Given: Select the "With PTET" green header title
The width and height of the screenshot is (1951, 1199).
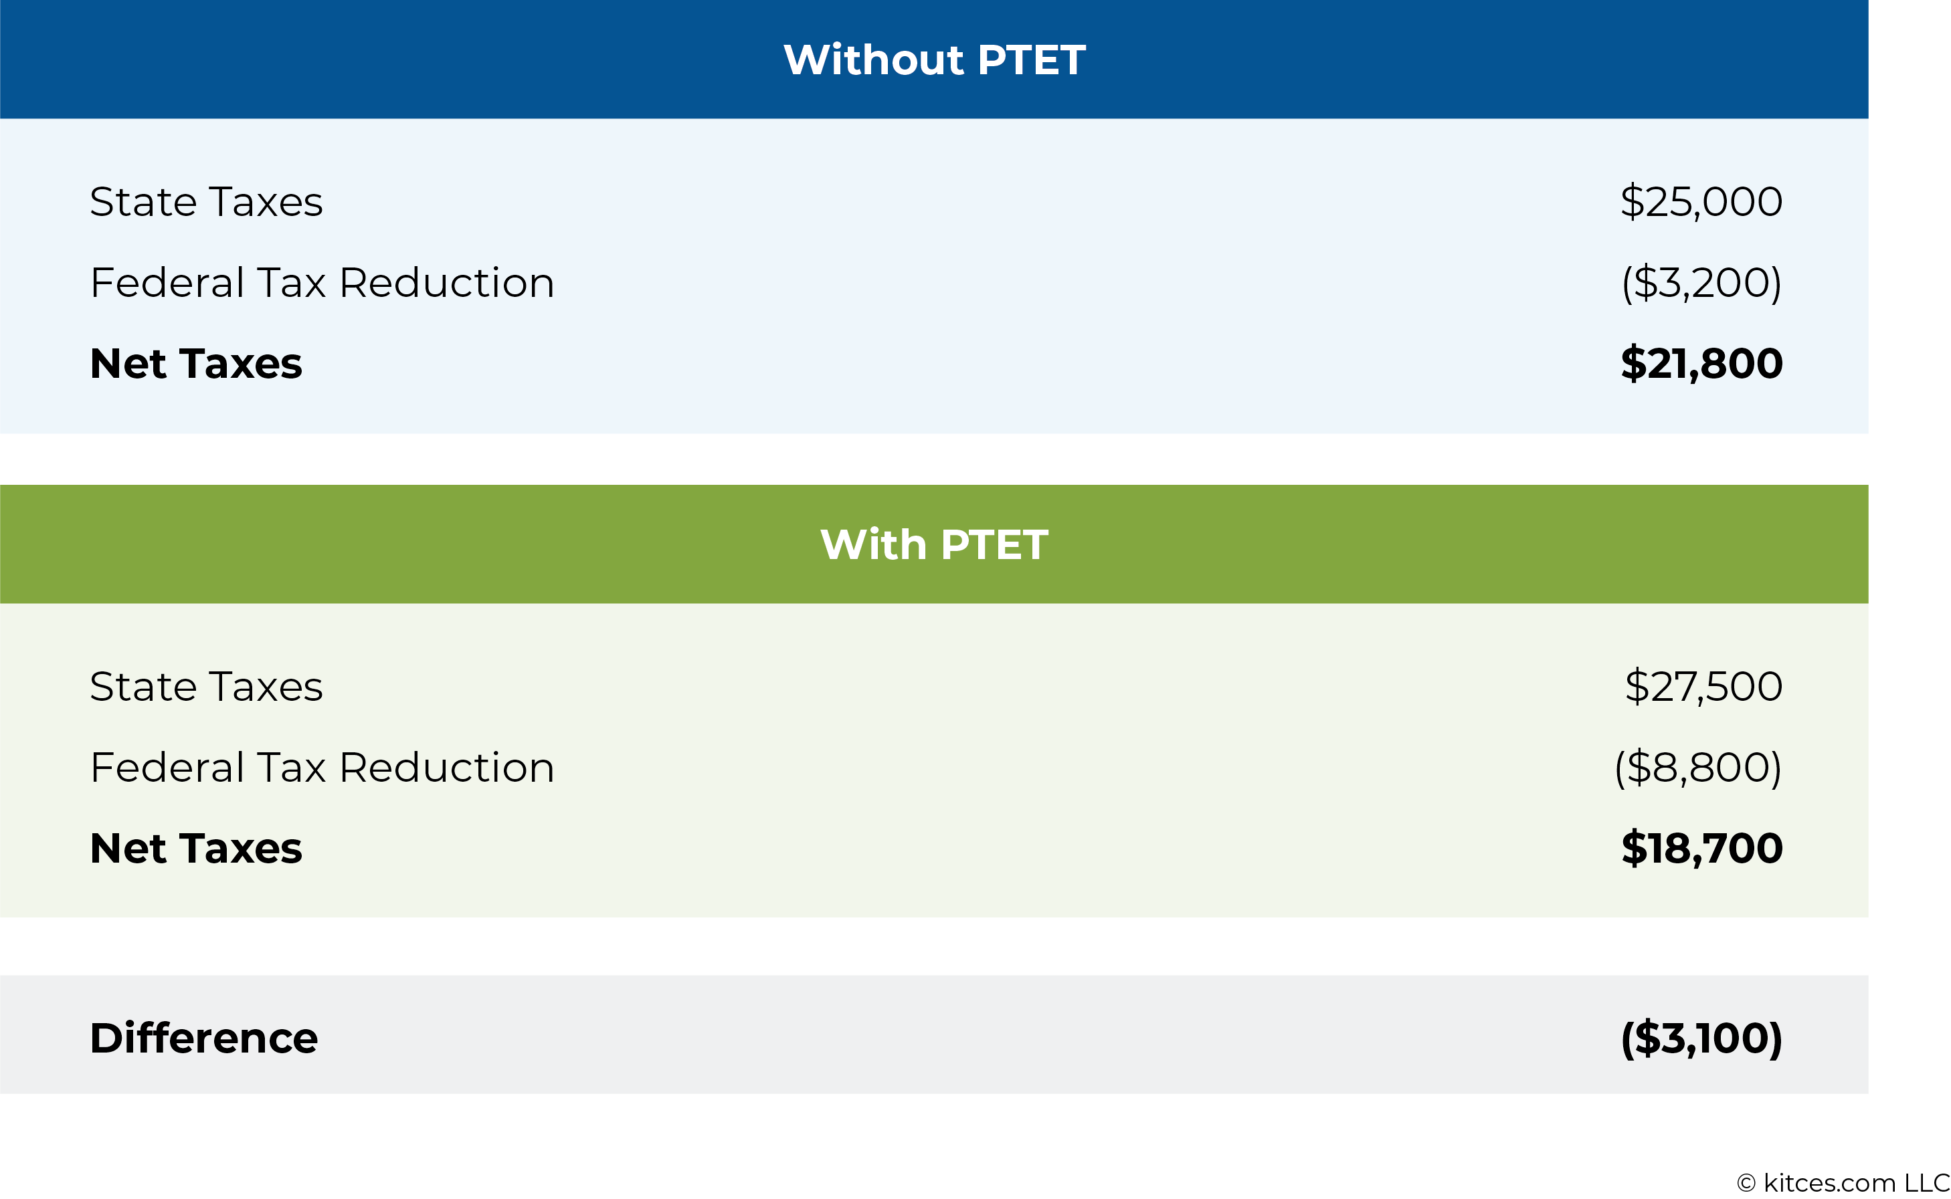Looking at the screenshot, I should pyautogui.click(x=934, y=545).
